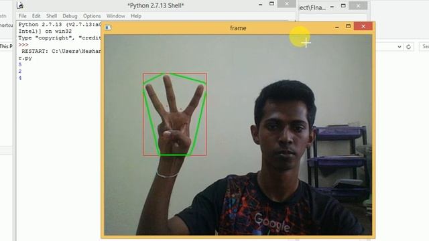Open the File menu in Python Shell

pos(22,16)
